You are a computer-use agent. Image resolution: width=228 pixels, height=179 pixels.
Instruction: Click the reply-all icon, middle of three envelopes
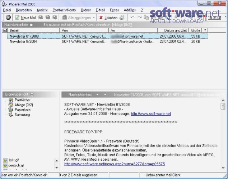point(48,18)
